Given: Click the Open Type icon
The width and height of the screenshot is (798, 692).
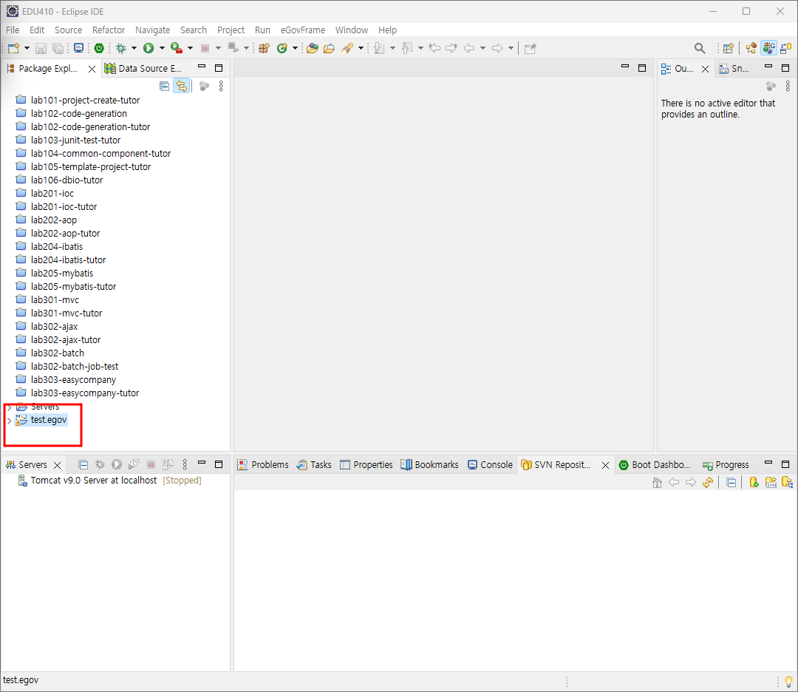Looking at the screenshot, I should click(x=313, y=48).
